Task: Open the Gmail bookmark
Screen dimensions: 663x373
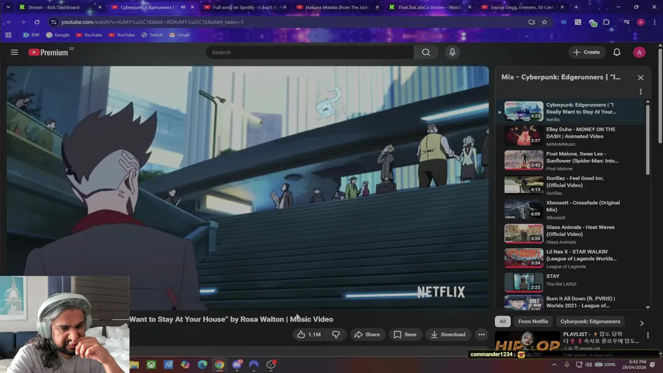Action: pos(178,35)
